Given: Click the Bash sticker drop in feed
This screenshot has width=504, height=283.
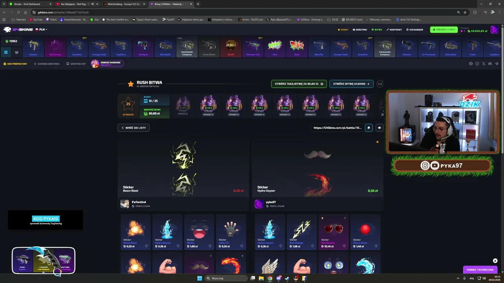Looking at the screenshot, I should [x=297, y=48].
